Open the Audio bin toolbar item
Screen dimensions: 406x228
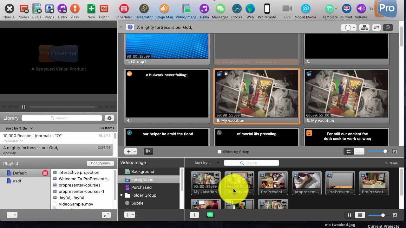coord(204,11)
